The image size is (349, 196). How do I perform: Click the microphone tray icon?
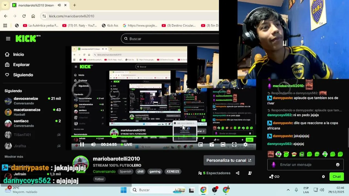coord(296,190)
